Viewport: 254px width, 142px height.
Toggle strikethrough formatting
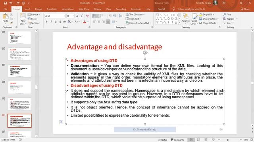tap(65, 22)
